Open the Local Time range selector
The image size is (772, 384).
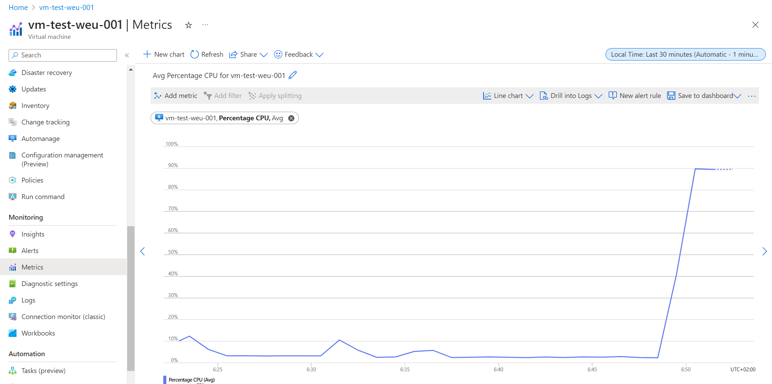click(x=685, y=54)
